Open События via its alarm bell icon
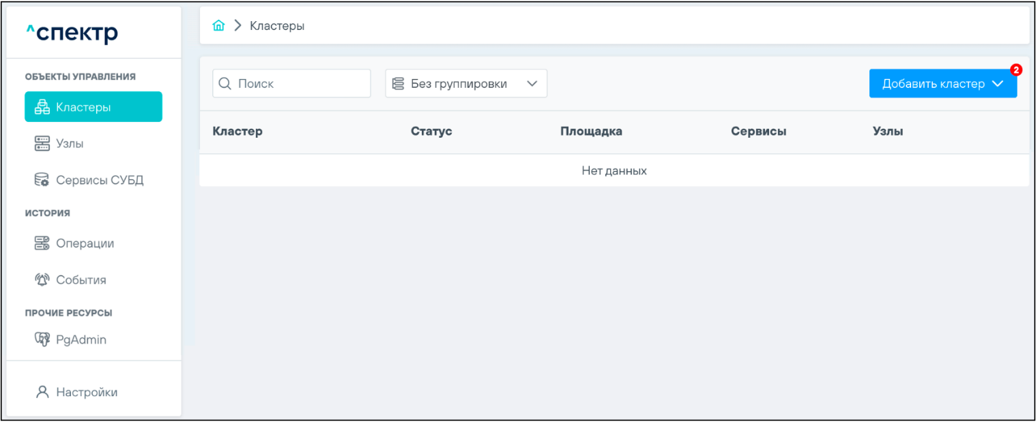Image resolution: width=1036 pixels, height=422 pixels. point(42,280)
